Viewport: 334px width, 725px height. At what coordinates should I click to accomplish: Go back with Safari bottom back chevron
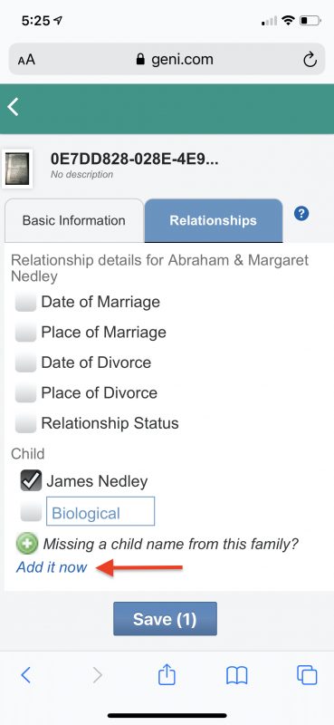pyautogui.click(x=26, y=675)
